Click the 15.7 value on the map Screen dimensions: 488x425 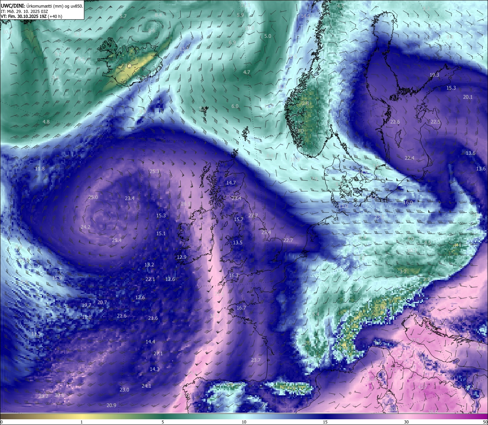(239, 220)
